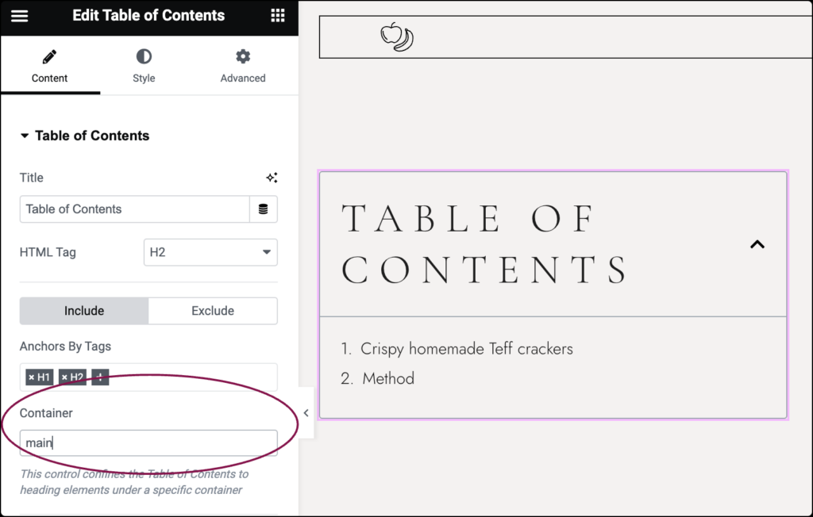Open the Advanced tab
The image size is (813, 517).
point(242,66)
